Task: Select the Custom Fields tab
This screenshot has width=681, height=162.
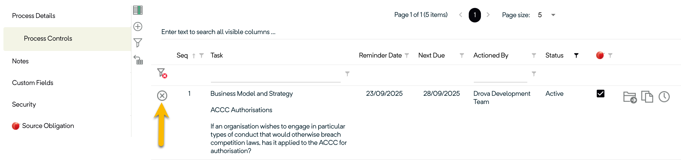Action: [33, 83]
